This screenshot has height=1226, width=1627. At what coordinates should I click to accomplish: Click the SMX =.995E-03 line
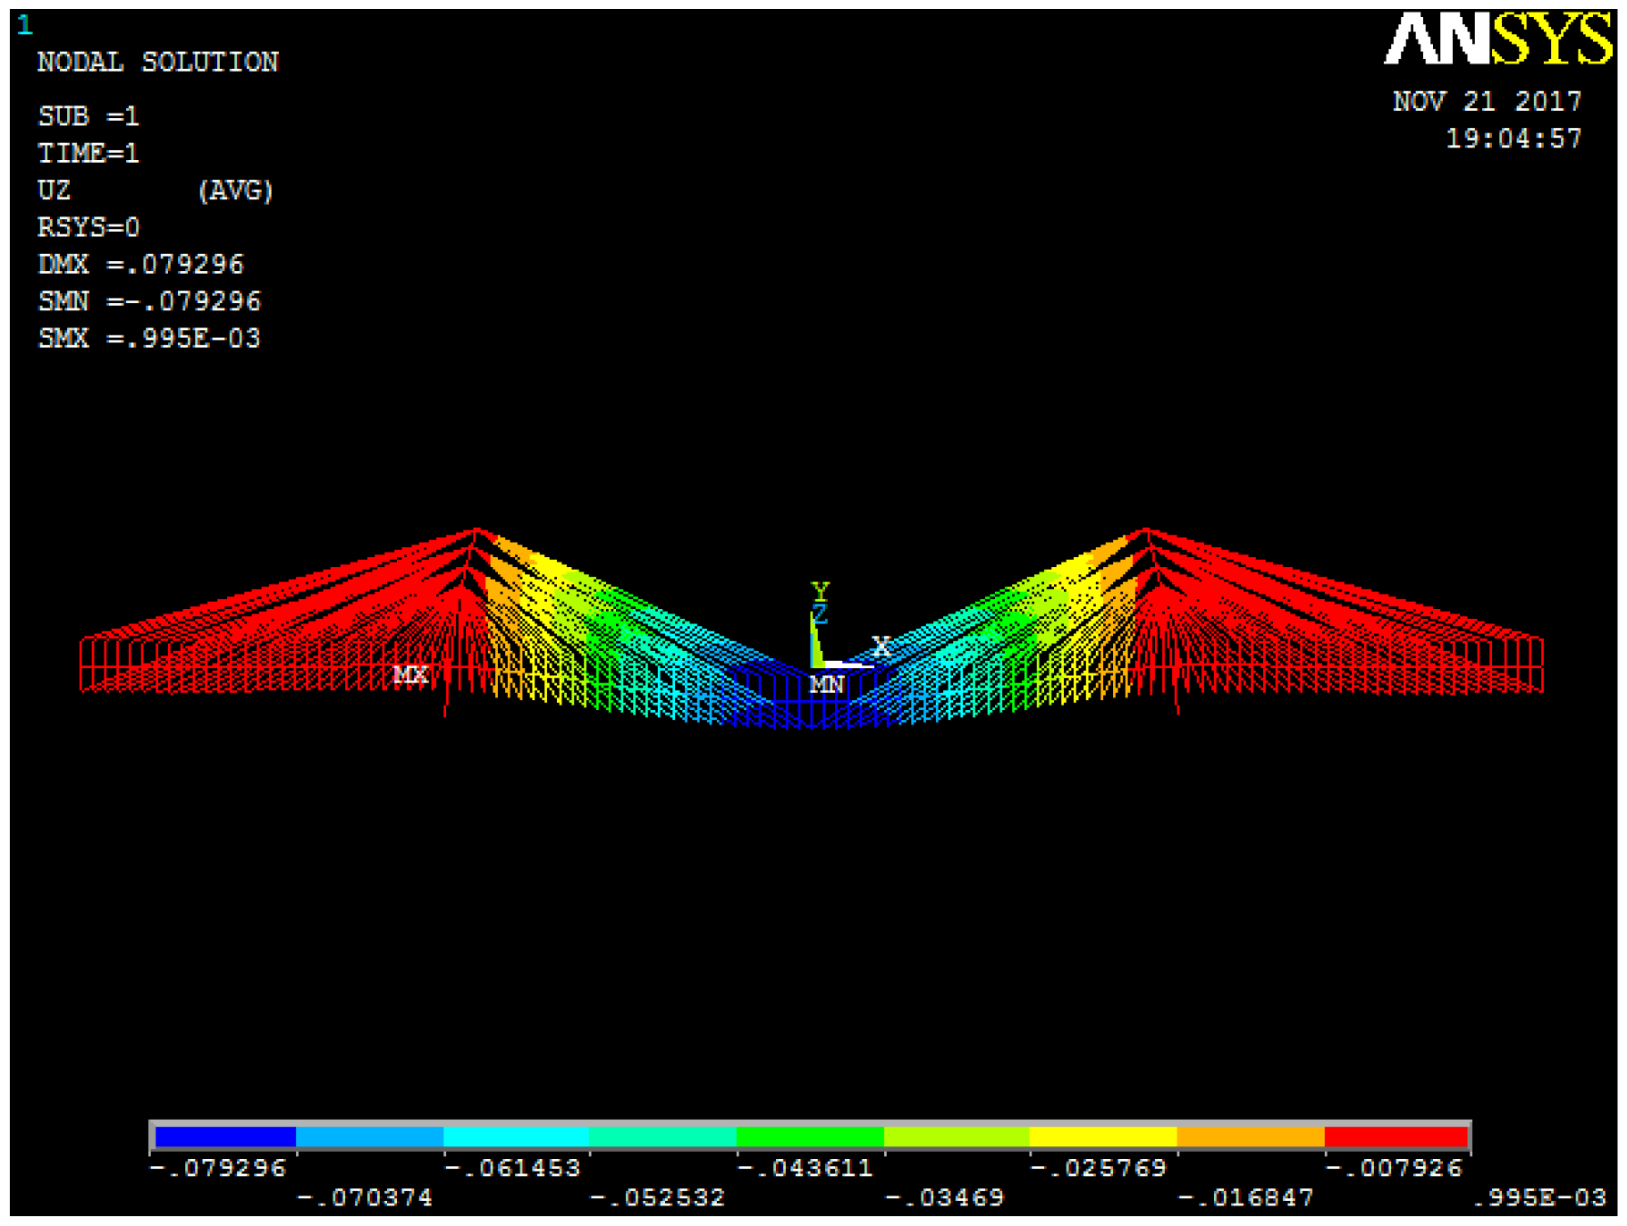pos(149,339)
